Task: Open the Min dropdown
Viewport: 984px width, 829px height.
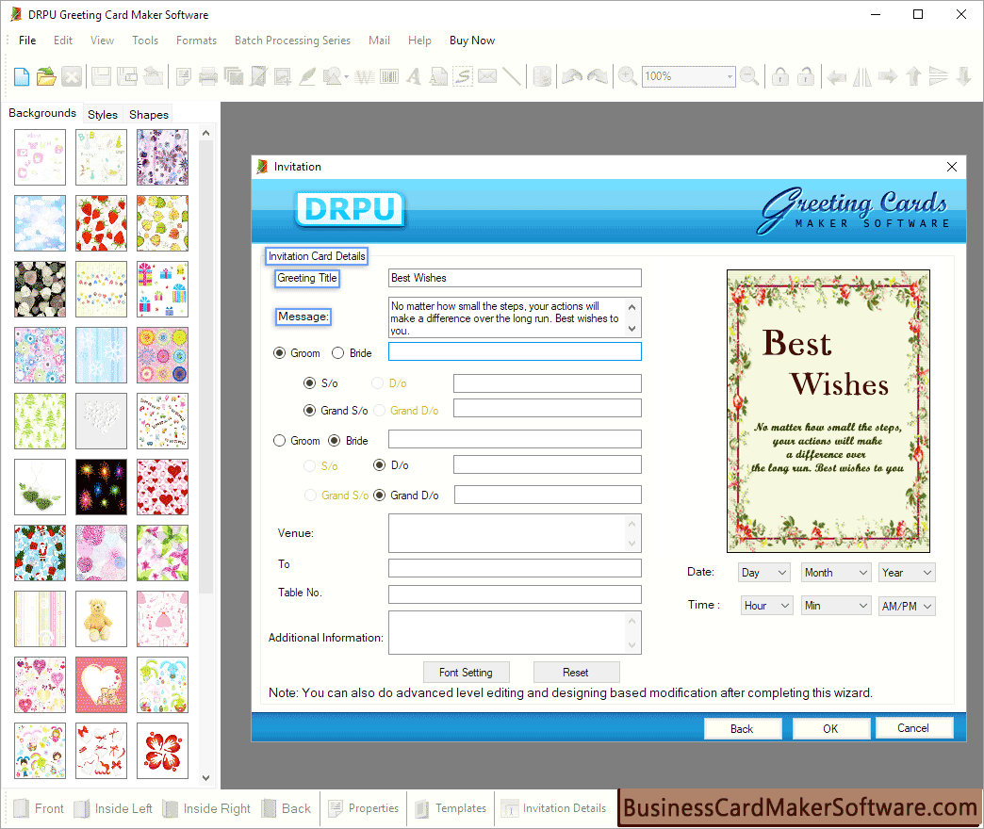Action: coord(837,606)
